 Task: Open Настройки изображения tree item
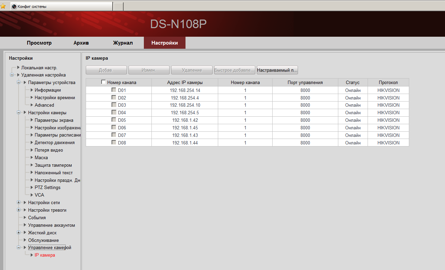(57, 128)
